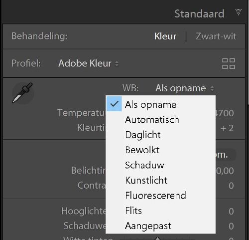Open the Adobe Kleur profile dropdown
Screen dimensions: 249x240
pyautogui.click(x=88, y=63)
